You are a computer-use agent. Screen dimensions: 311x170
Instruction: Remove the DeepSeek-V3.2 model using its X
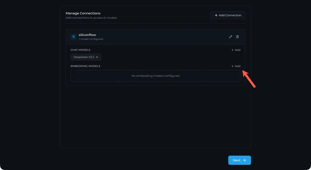pos(97,57)
